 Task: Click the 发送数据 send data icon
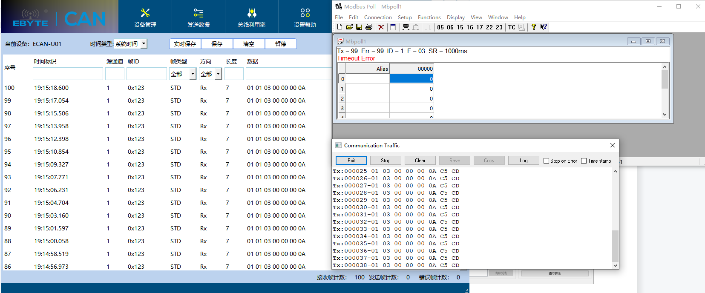pos(198,17)
